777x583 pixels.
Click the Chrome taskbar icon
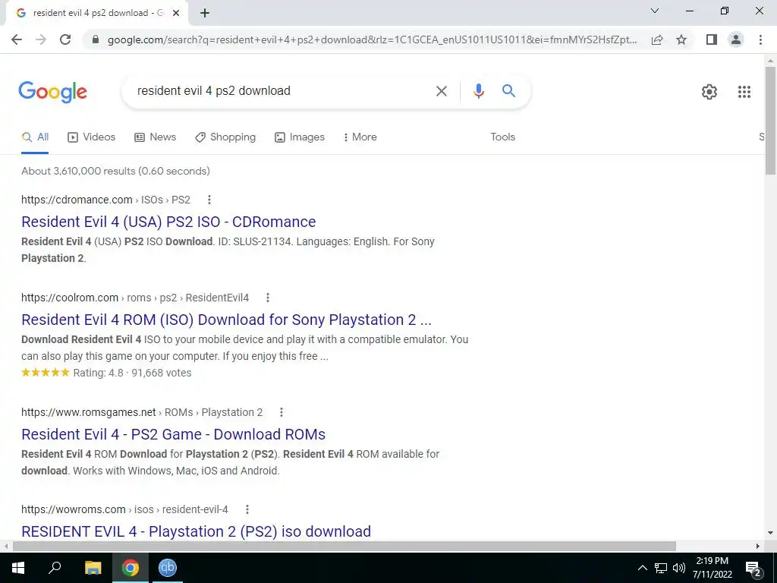(x=131, y=568)
